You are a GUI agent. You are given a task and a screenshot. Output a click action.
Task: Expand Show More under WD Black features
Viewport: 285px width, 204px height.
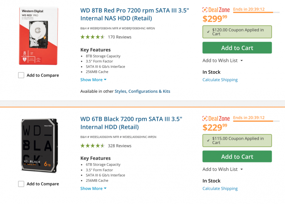(93, 188)
